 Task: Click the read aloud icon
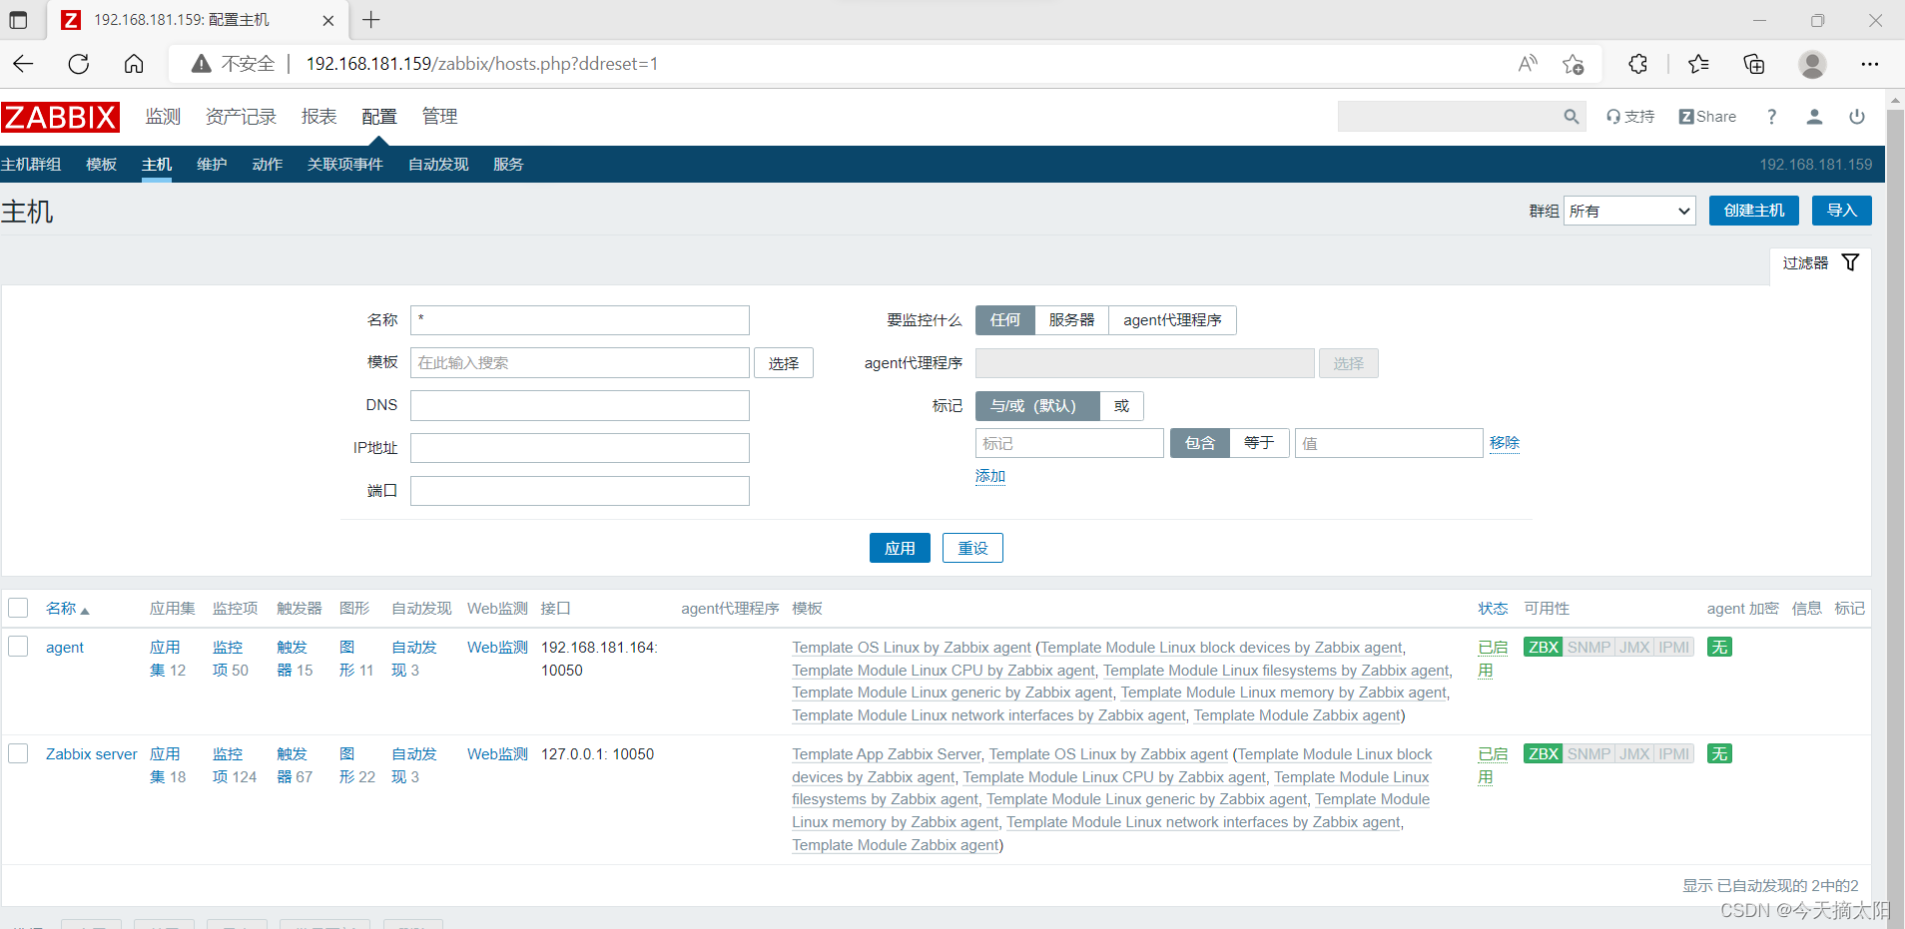click(x=1528, y=64)
